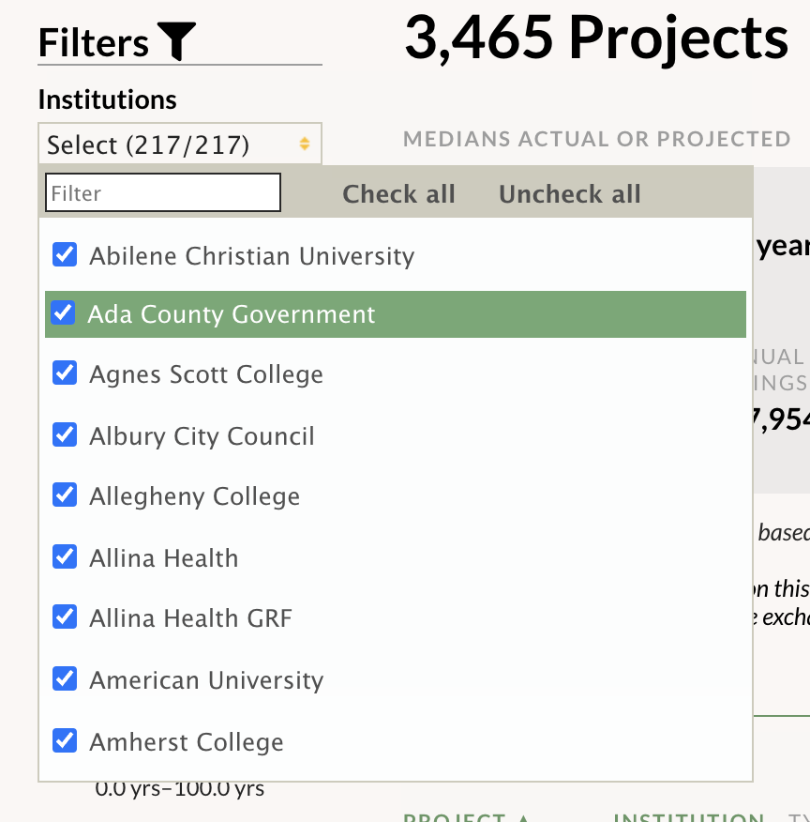Click the Filters funnel icon
810x822 pixels.
pyautogui.click(x=176, y=41)
